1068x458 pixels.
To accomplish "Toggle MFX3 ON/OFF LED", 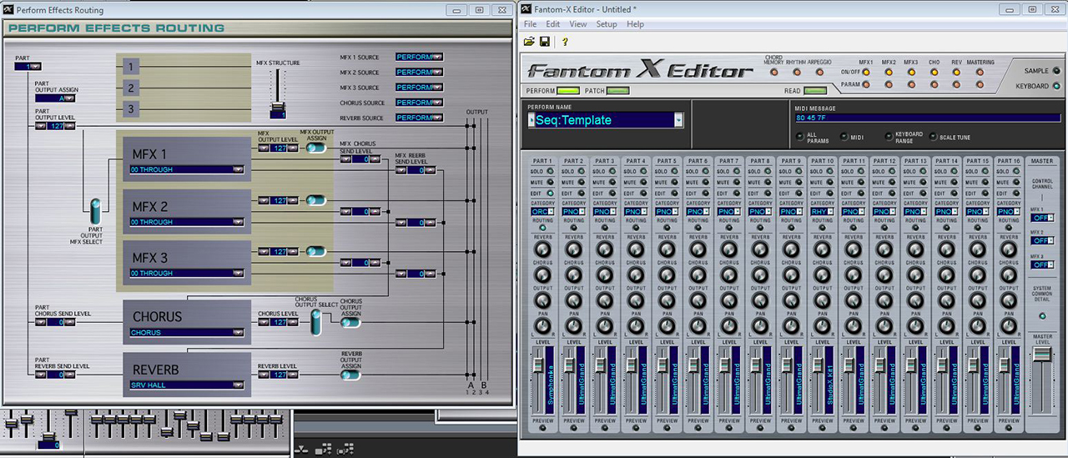I will tap(911, 72).
